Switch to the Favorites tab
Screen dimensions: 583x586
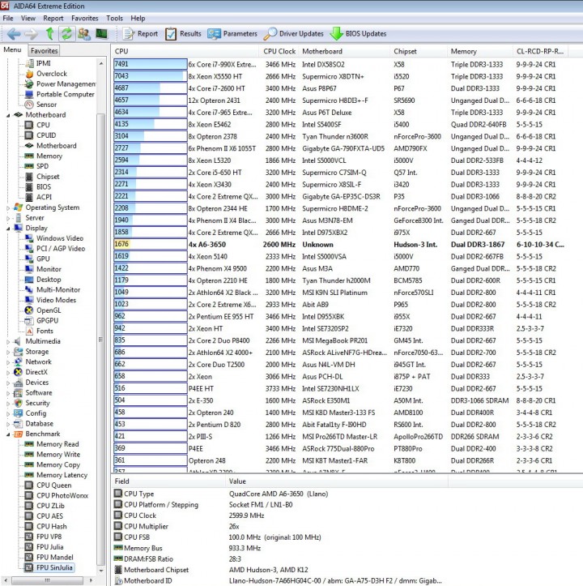(44, 50)
